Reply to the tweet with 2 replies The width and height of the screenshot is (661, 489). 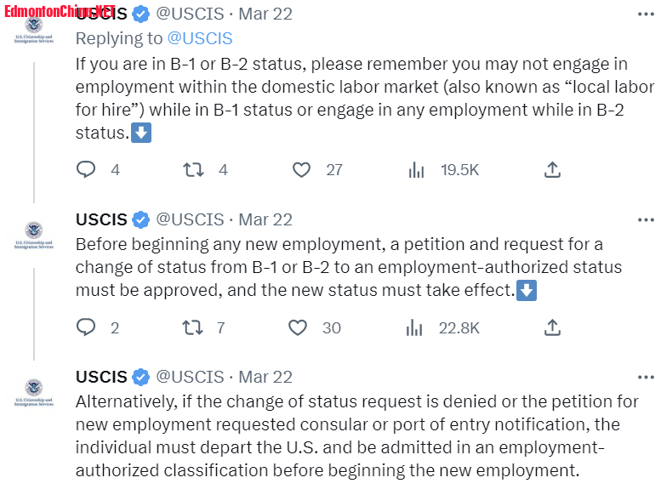(86, 327)
